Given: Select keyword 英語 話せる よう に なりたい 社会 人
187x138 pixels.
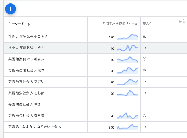Looking at the screenshot, I should [x=35, y=127].
